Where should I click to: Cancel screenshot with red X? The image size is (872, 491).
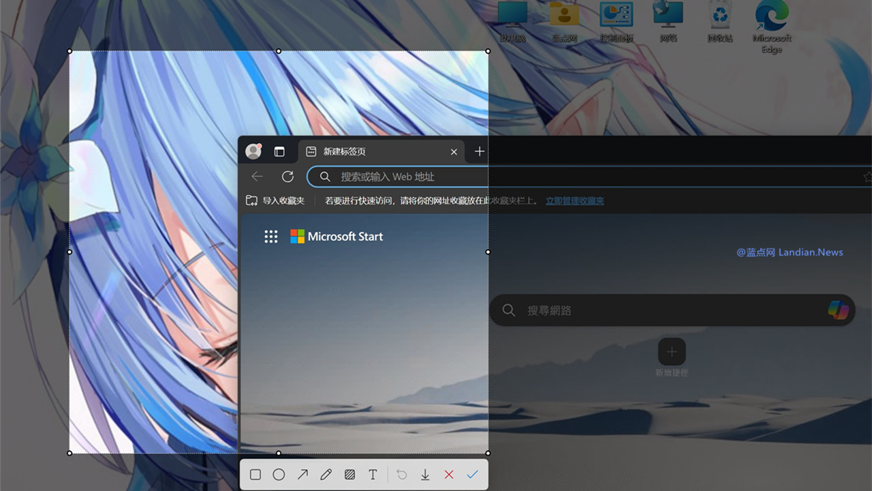[449, 475]
